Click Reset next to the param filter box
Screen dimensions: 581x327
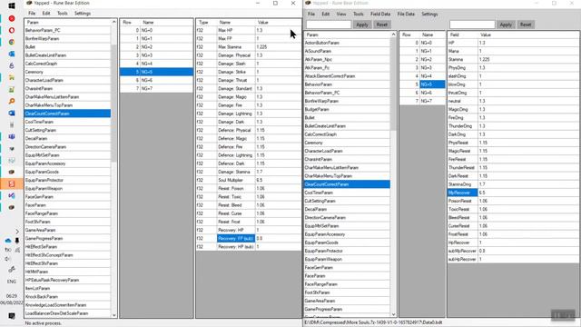(381, 25)
